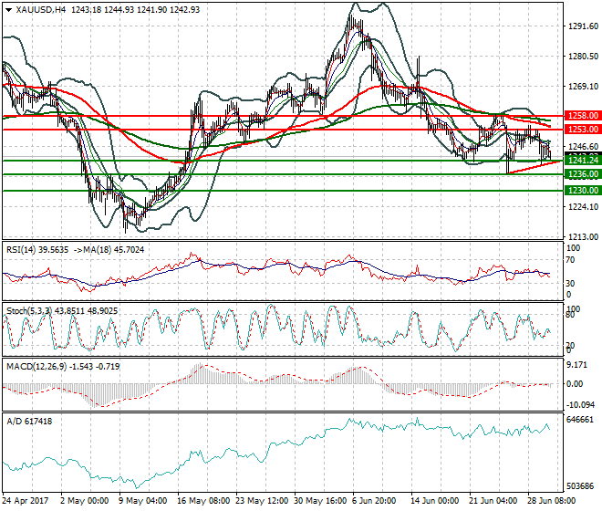Select the green 1230.00 support price label
The width and height of the screenshot is (602, 511).
coord(581,190)
